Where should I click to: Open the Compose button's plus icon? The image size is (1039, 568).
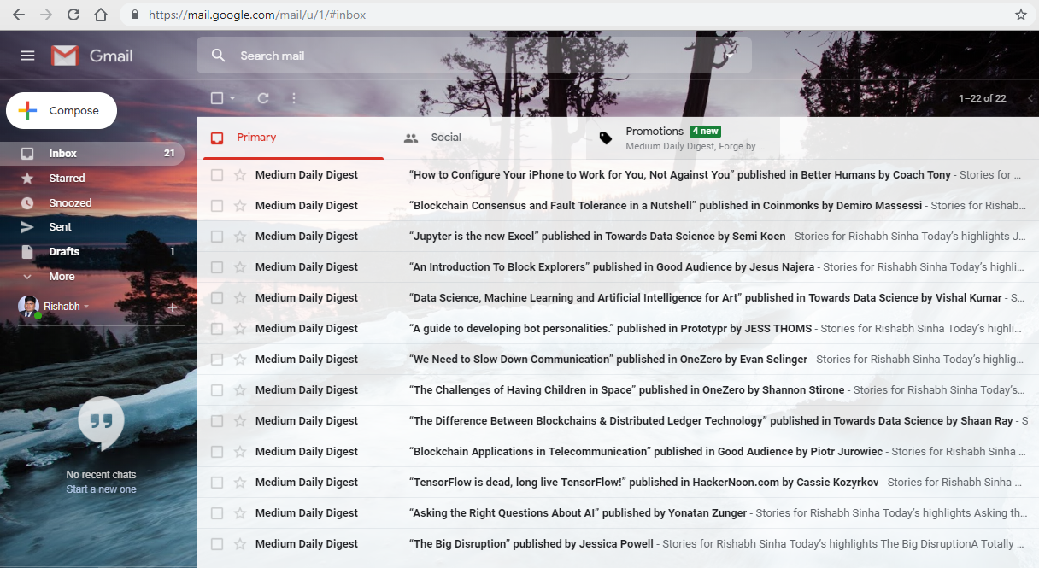point(26,110)
